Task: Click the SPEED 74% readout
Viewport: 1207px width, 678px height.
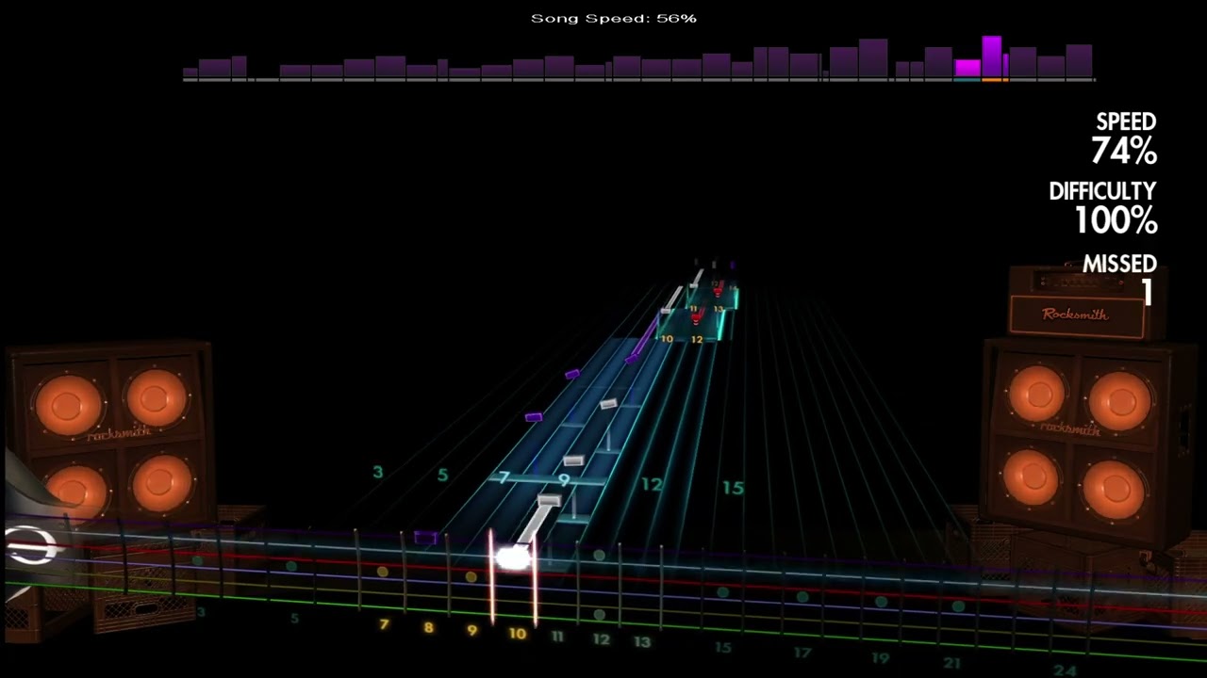Action: pyautogui.click(x=1125, y=138)
